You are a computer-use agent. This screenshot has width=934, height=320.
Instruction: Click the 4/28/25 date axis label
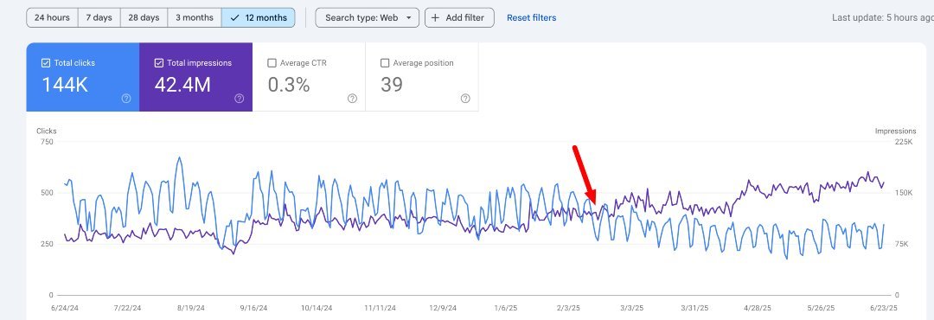[758, 308]
